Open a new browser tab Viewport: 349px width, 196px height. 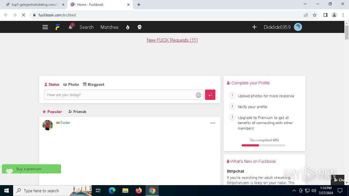pyautogui.click(x=139, y=5)
